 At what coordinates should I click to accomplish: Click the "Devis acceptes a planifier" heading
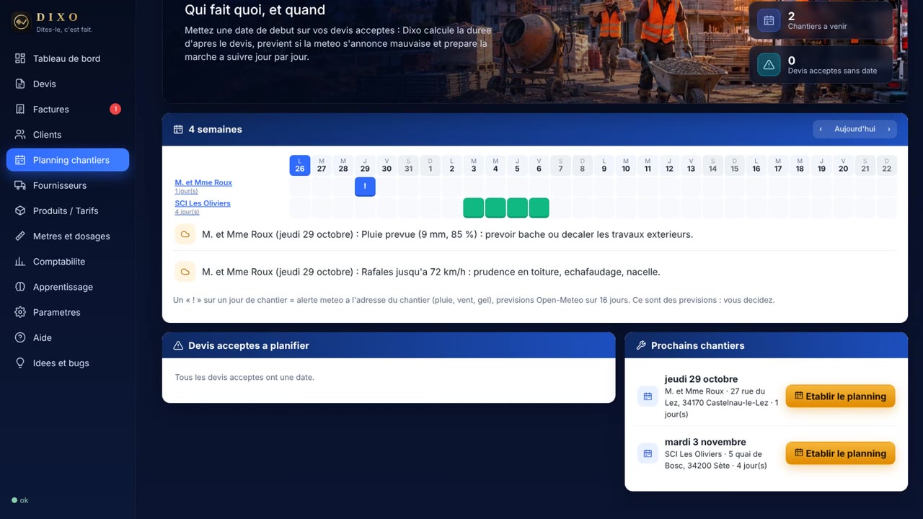249,345
